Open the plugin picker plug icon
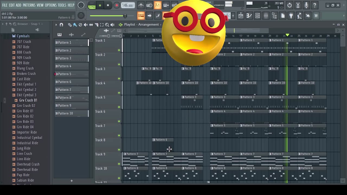The width and height of the screenshot is (347, 195). 291,16
